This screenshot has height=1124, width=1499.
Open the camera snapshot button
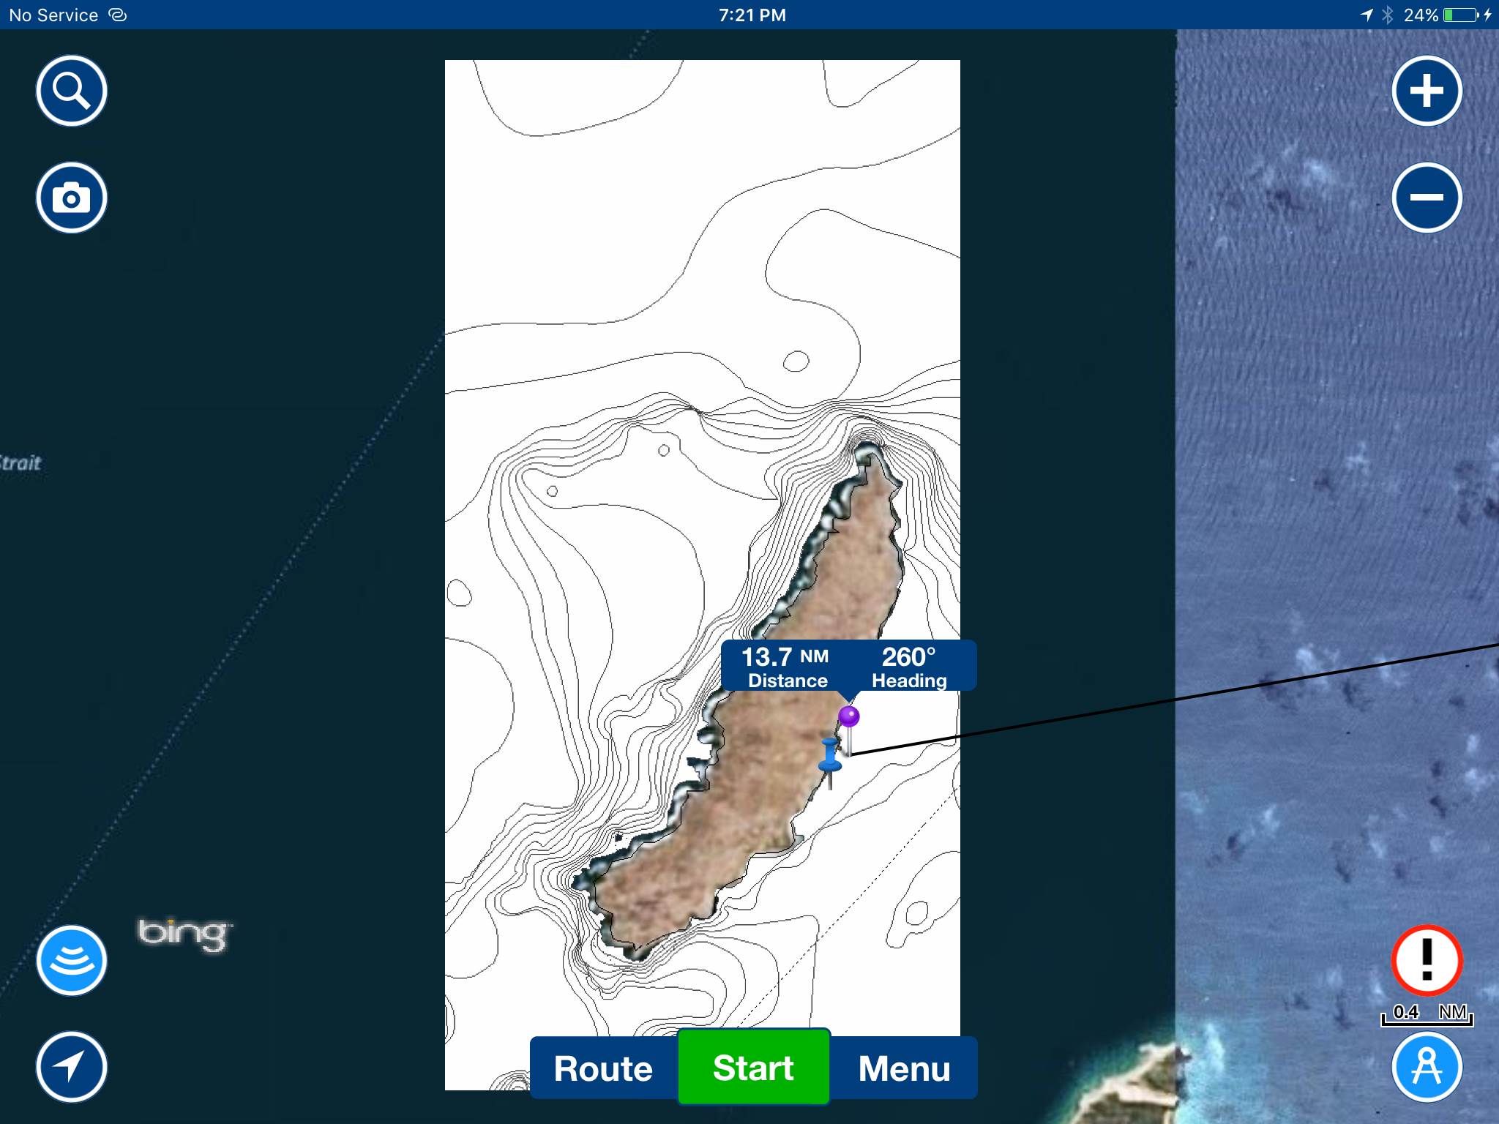[71, 198]
